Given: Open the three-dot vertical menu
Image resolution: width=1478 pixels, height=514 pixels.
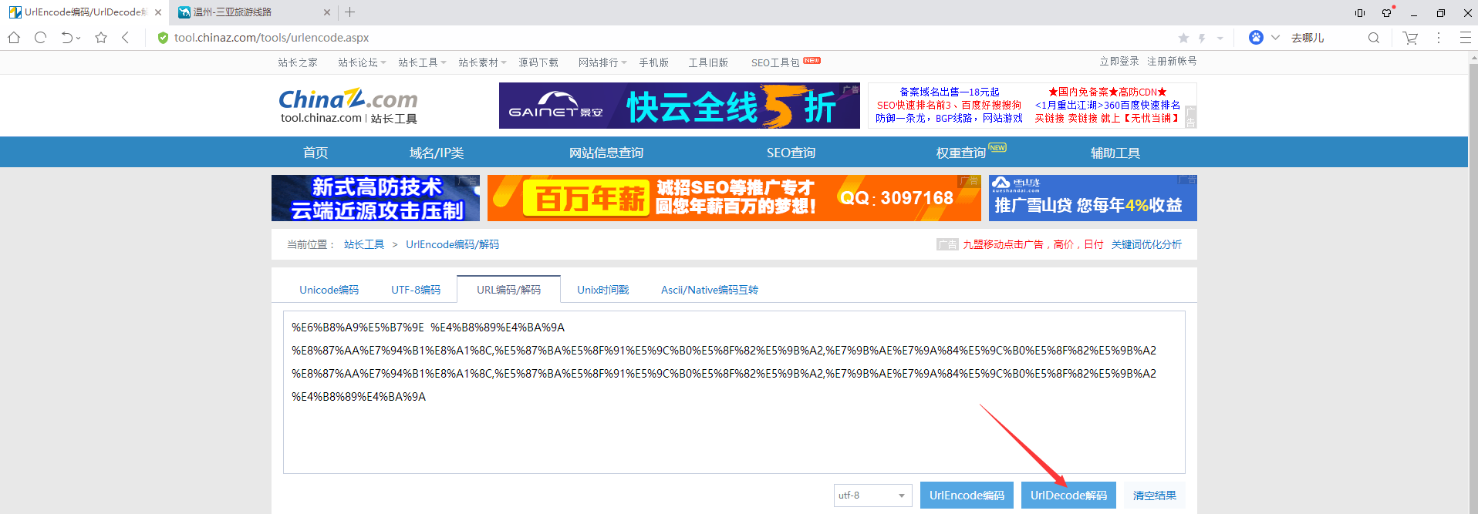Looking at the screenshot, I should tap(1439, 38).
